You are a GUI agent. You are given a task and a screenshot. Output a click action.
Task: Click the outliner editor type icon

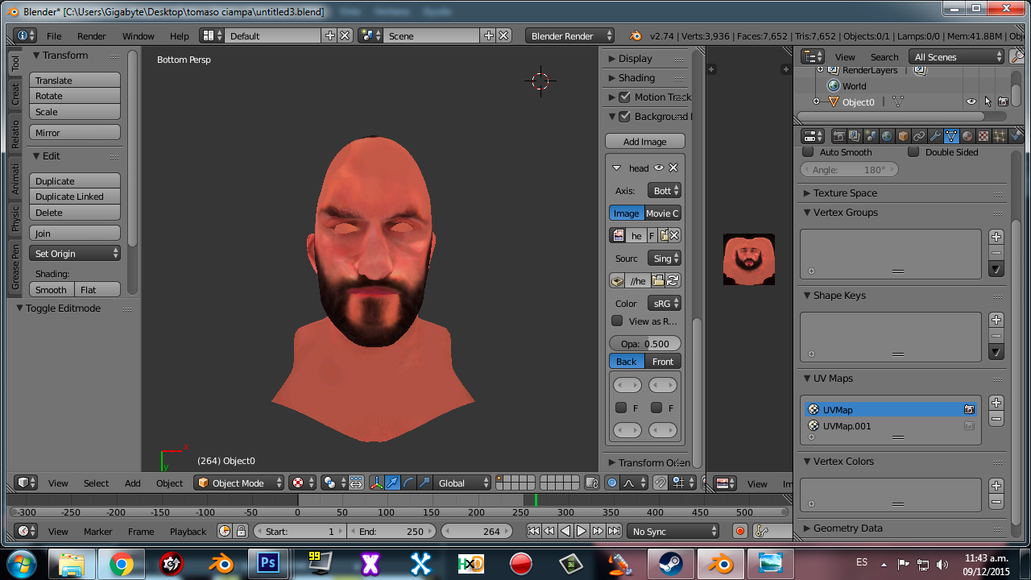pos(814,56)
